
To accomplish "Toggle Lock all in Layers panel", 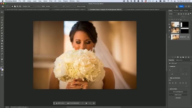I will pyautogui.click(x=181, y=19).
